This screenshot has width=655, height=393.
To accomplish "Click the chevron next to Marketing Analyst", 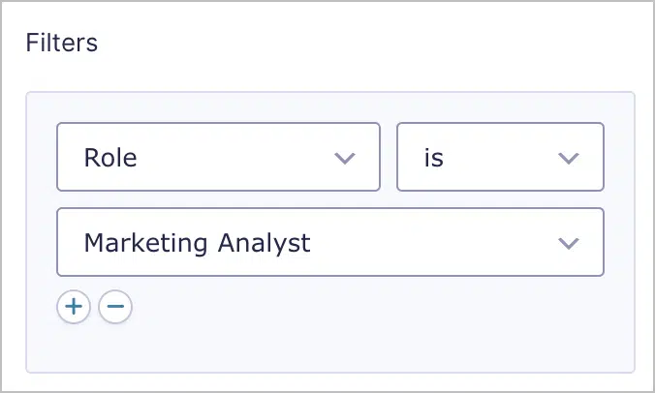I will pyautogui.click(x=569, y=242).
